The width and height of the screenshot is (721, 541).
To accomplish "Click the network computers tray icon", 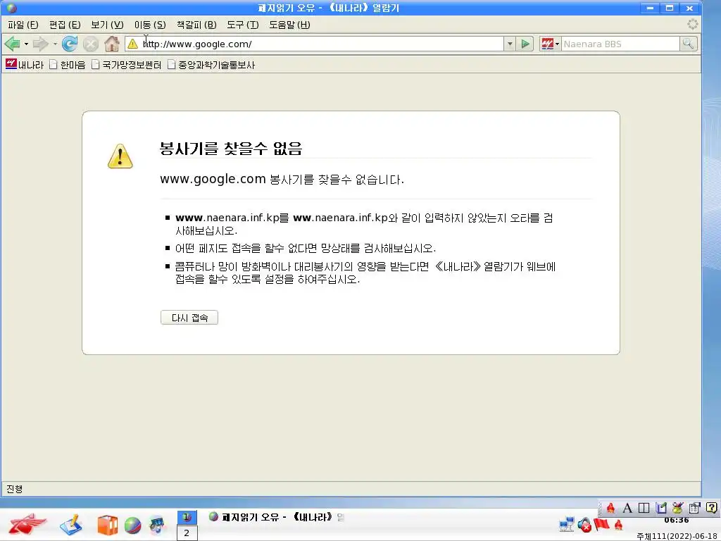I will coord(567,524).
